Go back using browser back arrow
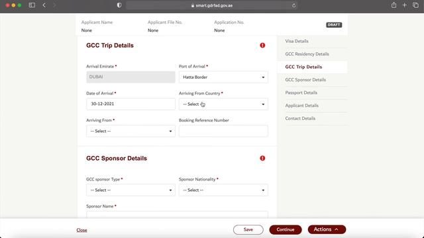This screenshot has width=424, height=238. 44,5
